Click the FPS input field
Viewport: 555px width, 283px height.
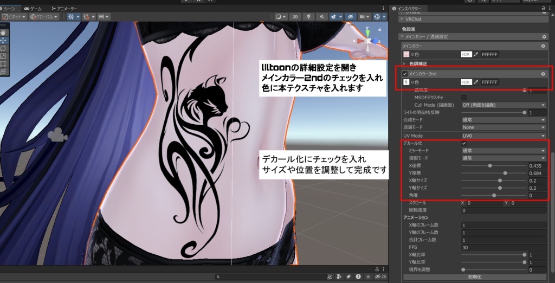click(x=504, y=248)
